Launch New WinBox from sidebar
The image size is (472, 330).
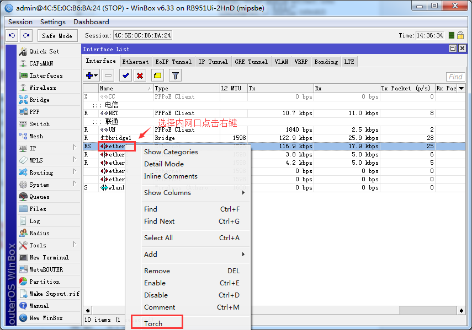click(49, 318)
